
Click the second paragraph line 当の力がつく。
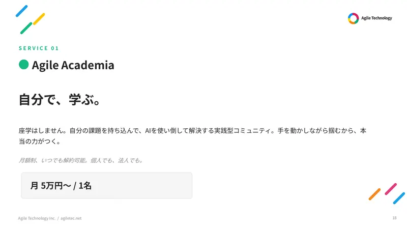40,141
